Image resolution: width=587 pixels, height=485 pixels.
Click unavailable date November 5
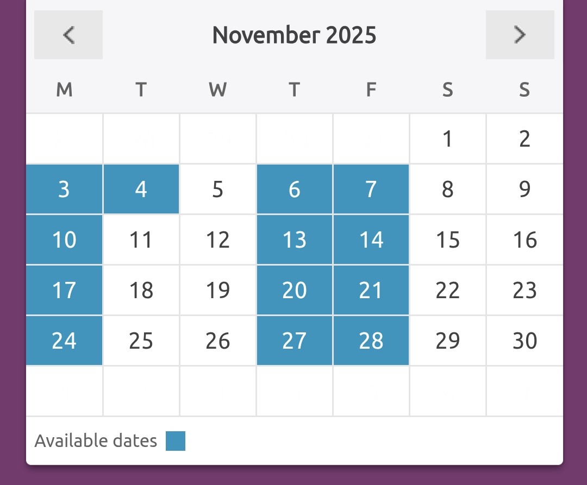click(x=218, y=189)
